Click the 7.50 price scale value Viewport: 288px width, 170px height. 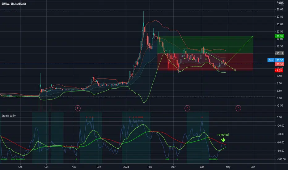click(x=279, y=76)
